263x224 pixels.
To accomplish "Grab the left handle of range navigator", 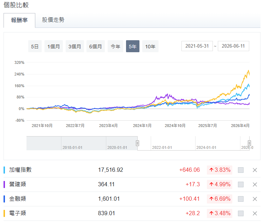I will (137, 143).
